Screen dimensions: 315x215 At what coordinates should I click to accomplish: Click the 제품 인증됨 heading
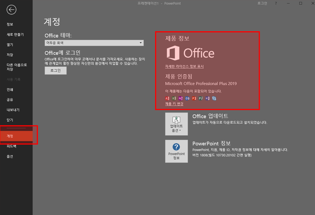178,76
